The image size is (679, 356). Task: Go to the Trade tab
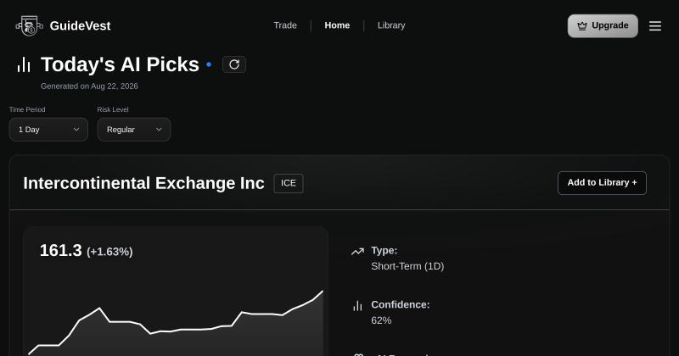tap(285, 25)
